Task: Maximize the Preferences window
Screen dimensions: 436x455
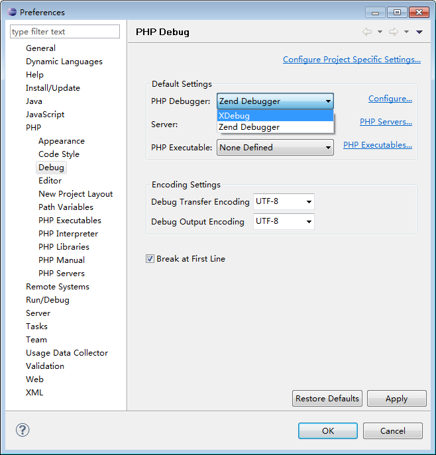Action: click(397, 13)
